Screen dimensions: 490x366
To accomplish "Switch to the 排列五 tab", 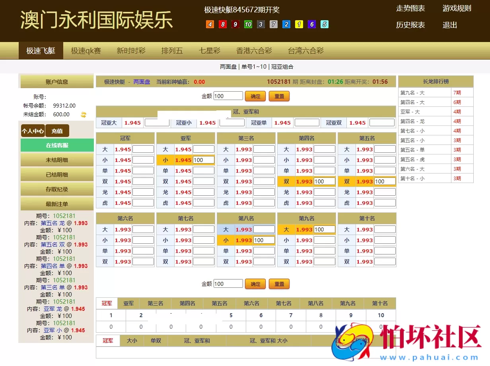I will pyautogui.click(x=172, y=50).
